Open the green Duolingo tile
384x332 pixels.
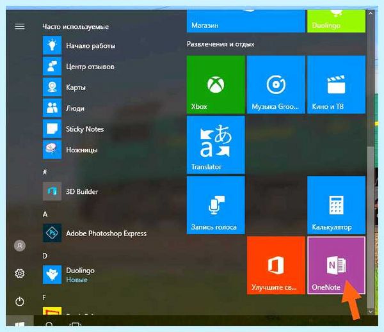click(x=336, y=21)
